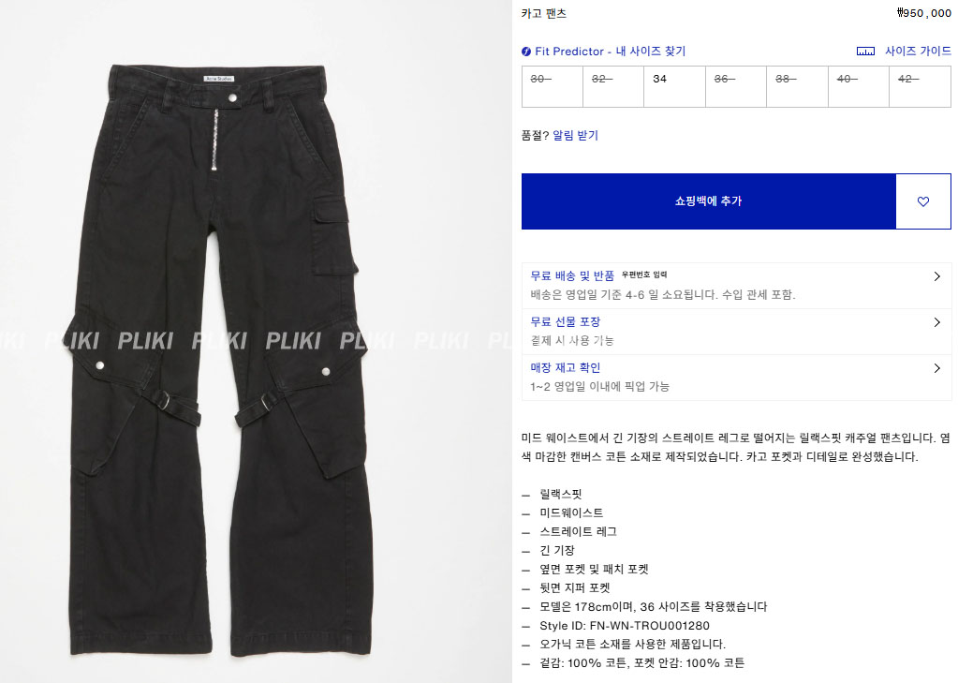Pick crossed-out size 38
This screenshot has height=683, width=958.
coord(797,87)
